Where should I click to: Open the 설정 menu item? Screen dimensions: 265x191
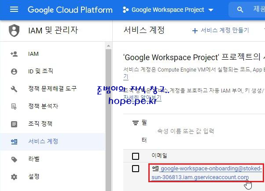click(53, 177)
